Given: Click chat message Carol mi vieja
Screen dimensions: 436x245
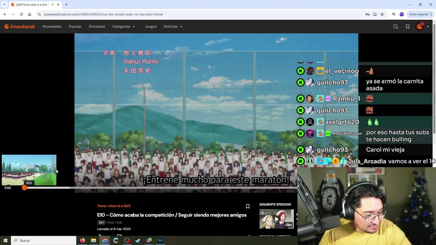Looking at the screenshot, I should click(385, 150).
